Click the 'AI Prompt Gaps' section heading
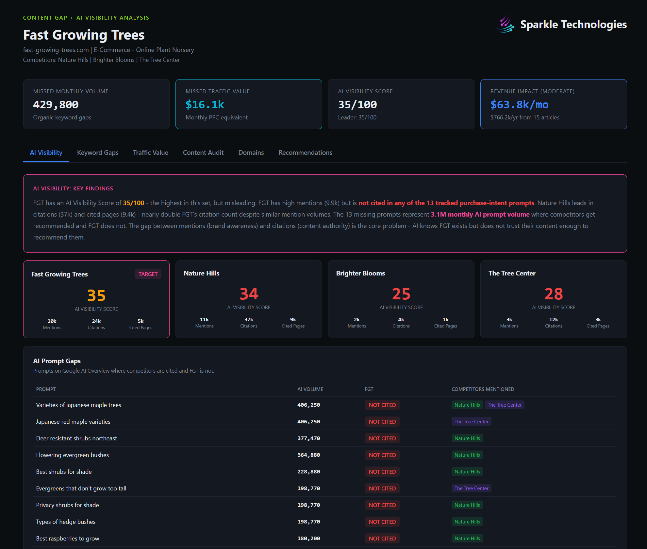This screenshot has width=647, height=549. click(x=57, y=361)
